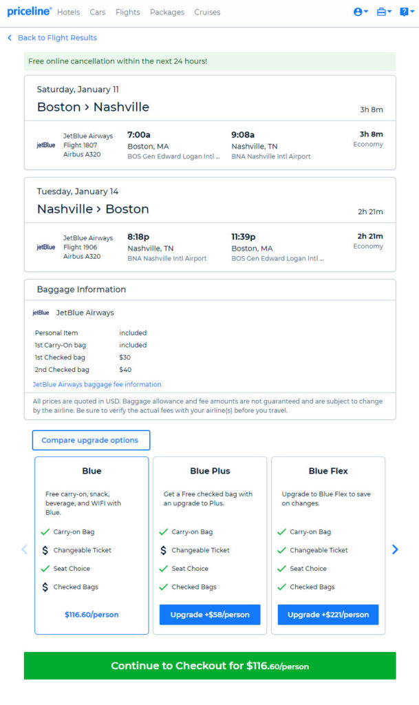Viewport: 419px width, 705px height.
Task: Click Nashville > Boston heading
Action: tap(93, 209)
